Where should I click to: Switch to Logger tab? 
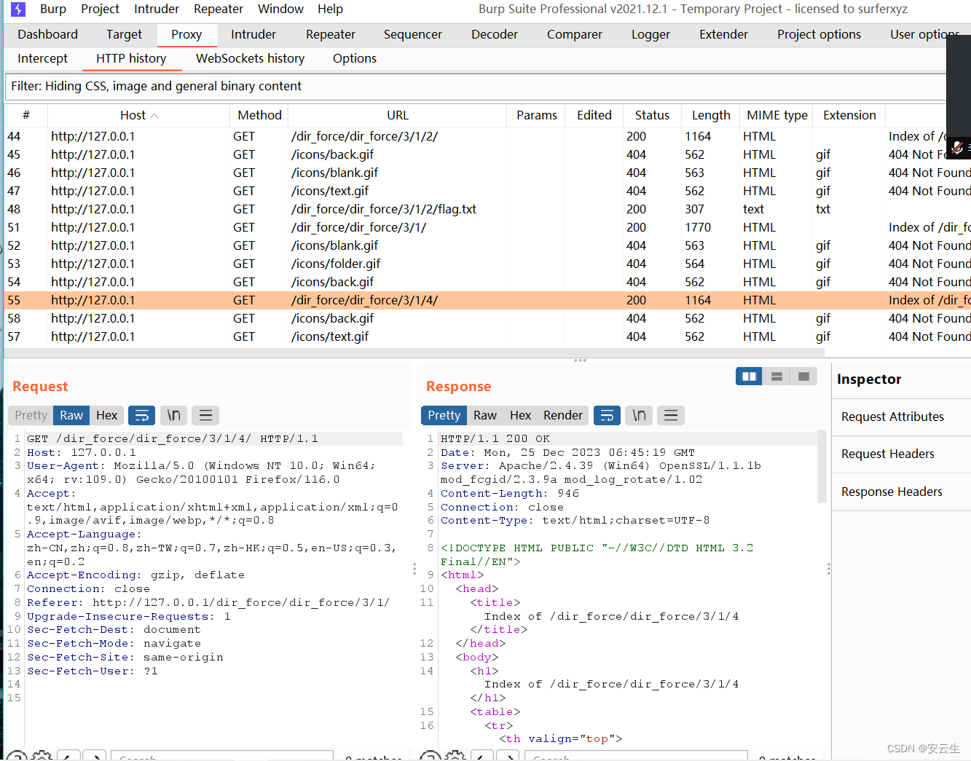(x=650, y=34)
